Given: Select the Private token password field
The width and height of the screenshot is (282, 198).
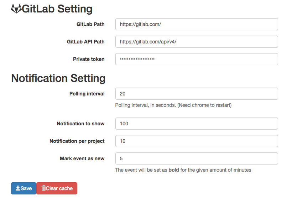Looking at the screenshot, I should [x=197, y=59].
